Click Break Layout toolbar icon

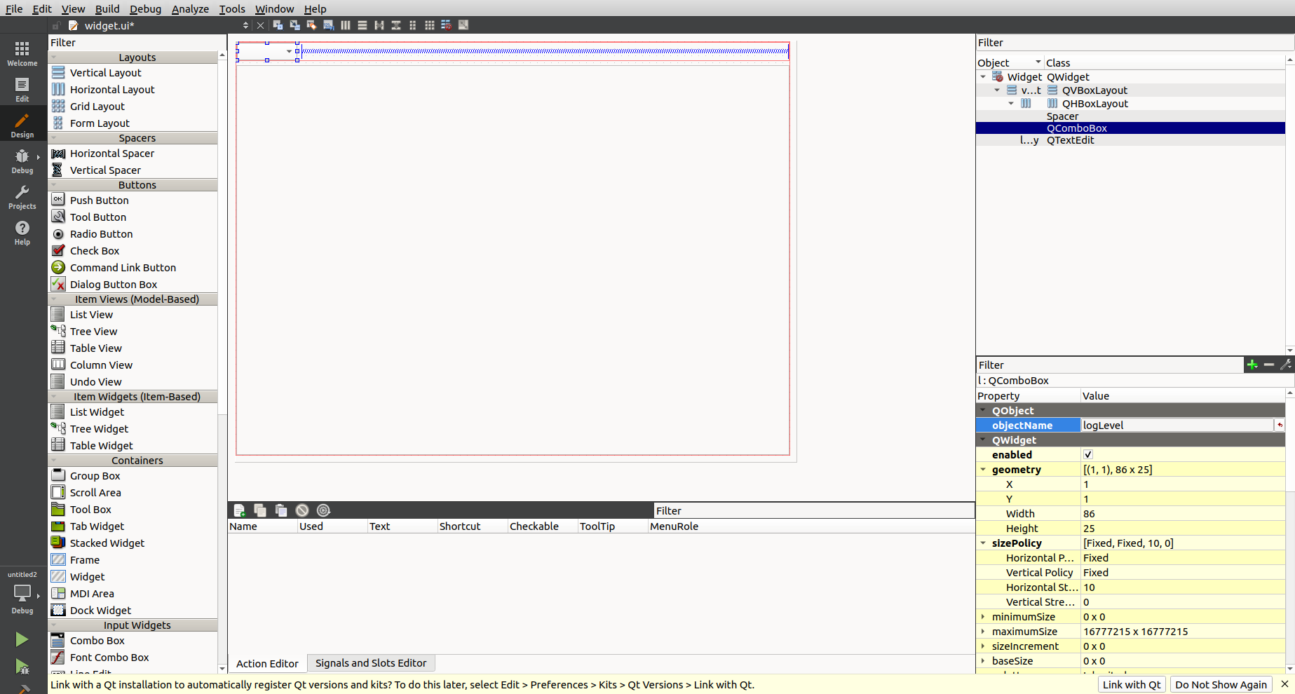click(446, 25)
